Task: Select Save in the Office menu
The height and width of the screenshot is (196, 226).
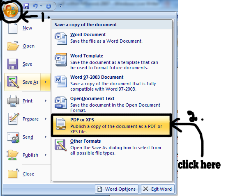Action: (x=28, y=64)
